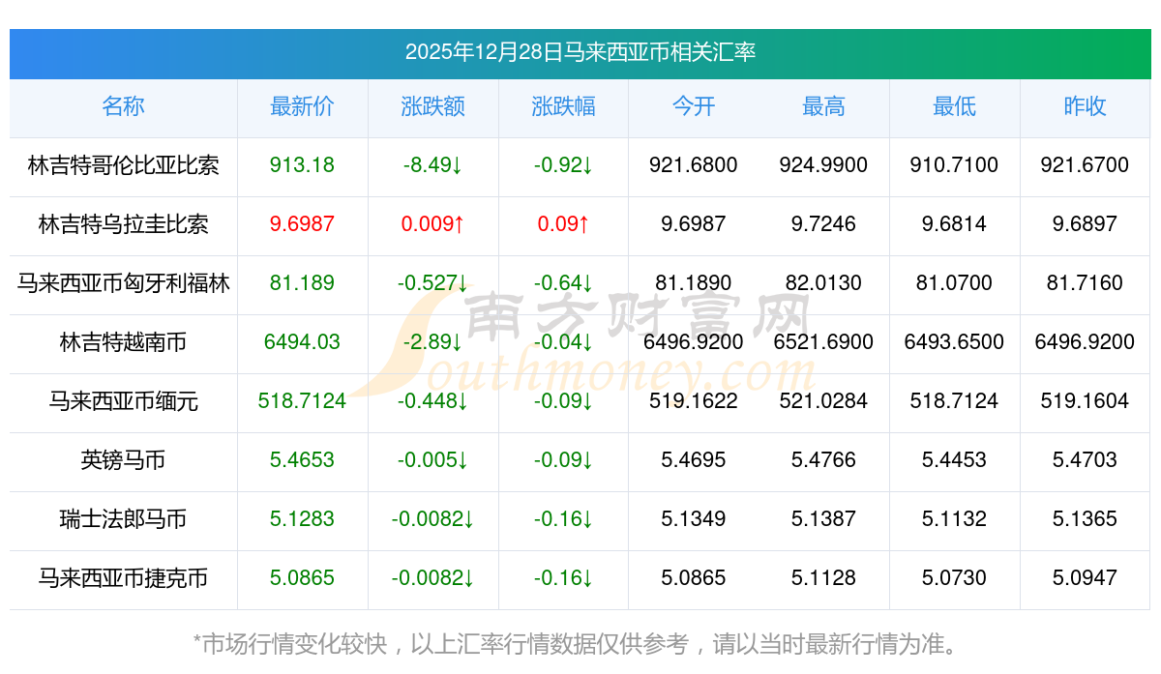This screenshot has height=674, width=1161.
Task: Click the previous close 5.1365
Action: click(1085, 519)
